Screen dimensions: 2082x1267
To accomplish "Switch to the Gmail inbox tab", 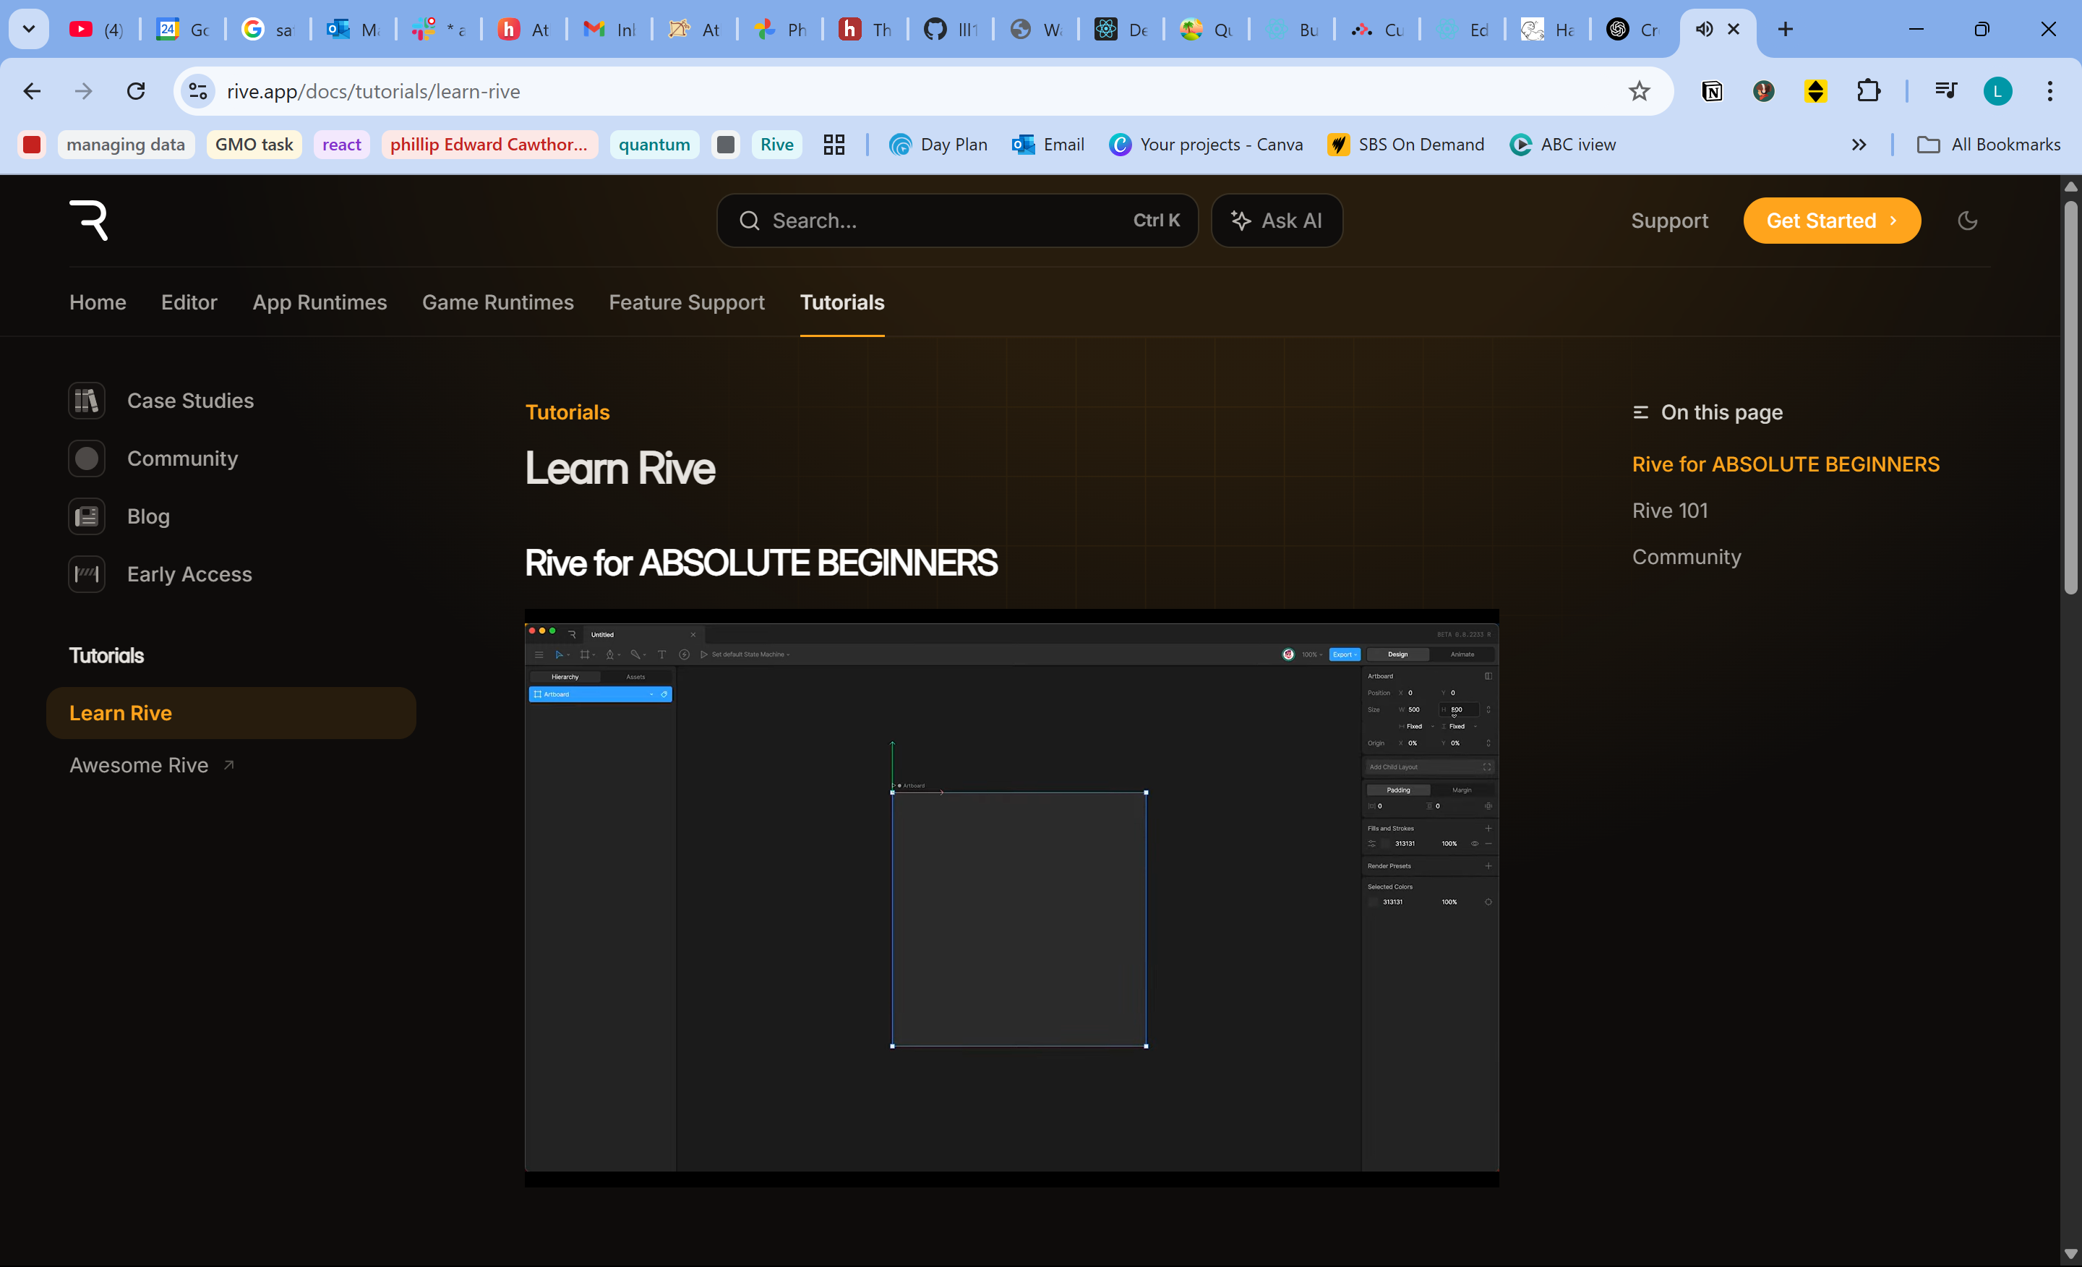I will point(609,30).
